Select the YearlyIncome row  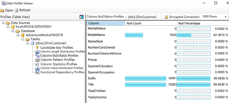(158, 97)
